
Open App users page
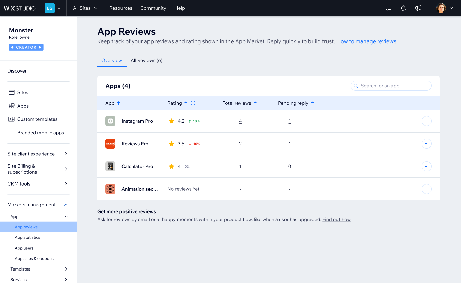[24, 248]
